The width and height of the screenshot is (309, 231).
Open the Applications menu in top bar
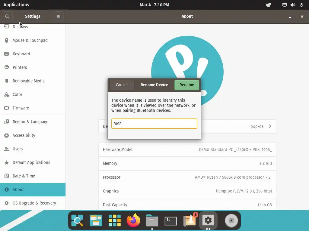coord(16,5)
